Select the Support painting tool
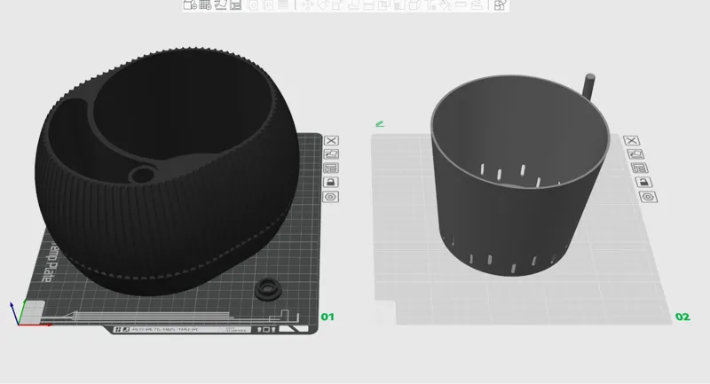Viewport: 710px width, 384px height. [398, 5]
